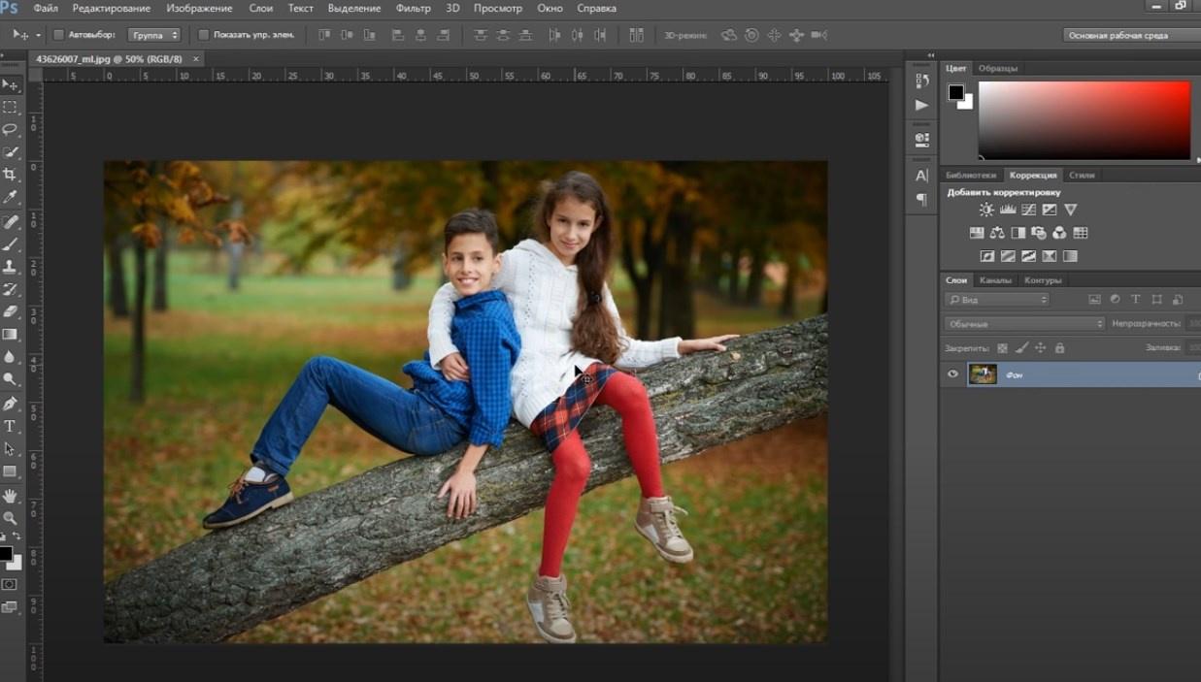Open the Фильтр menu

pyautogui.click(x=413, y=8)
